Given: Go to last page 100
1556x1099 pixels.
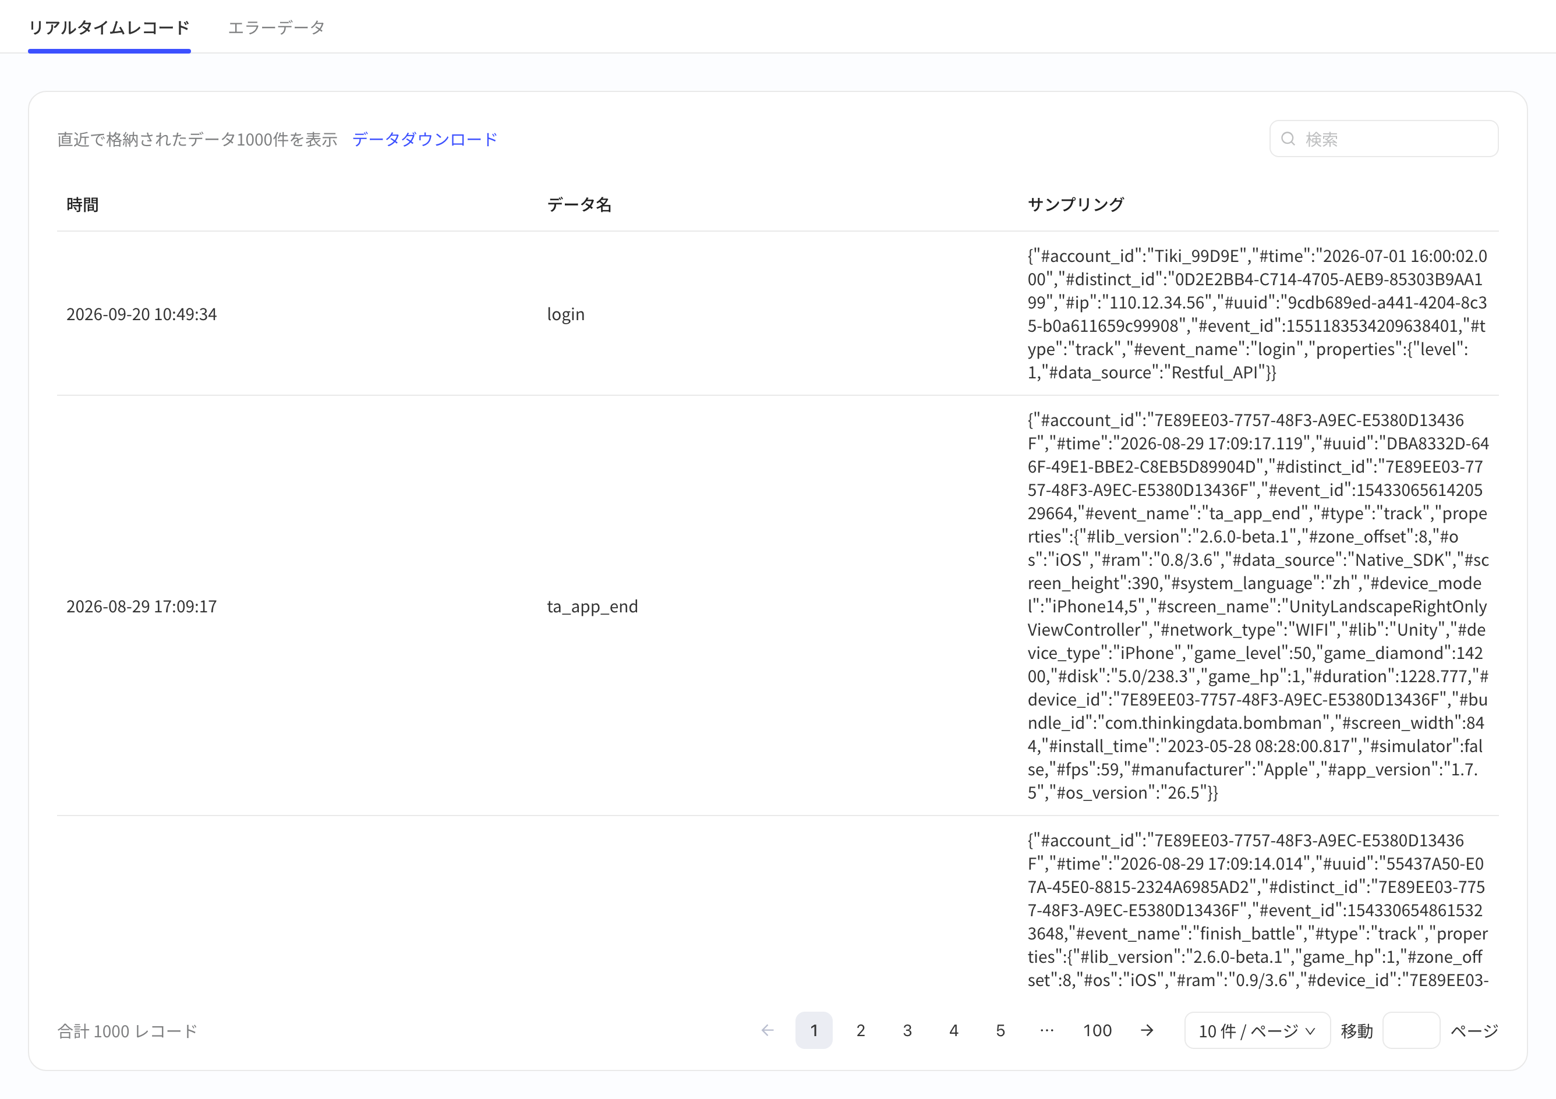Looking at the screenshot, I should pos(1097,1030).
